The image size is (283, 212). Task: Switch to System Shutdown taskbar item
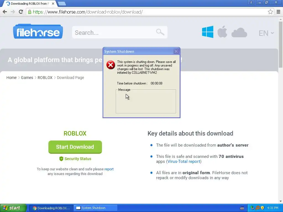(96, 208)
